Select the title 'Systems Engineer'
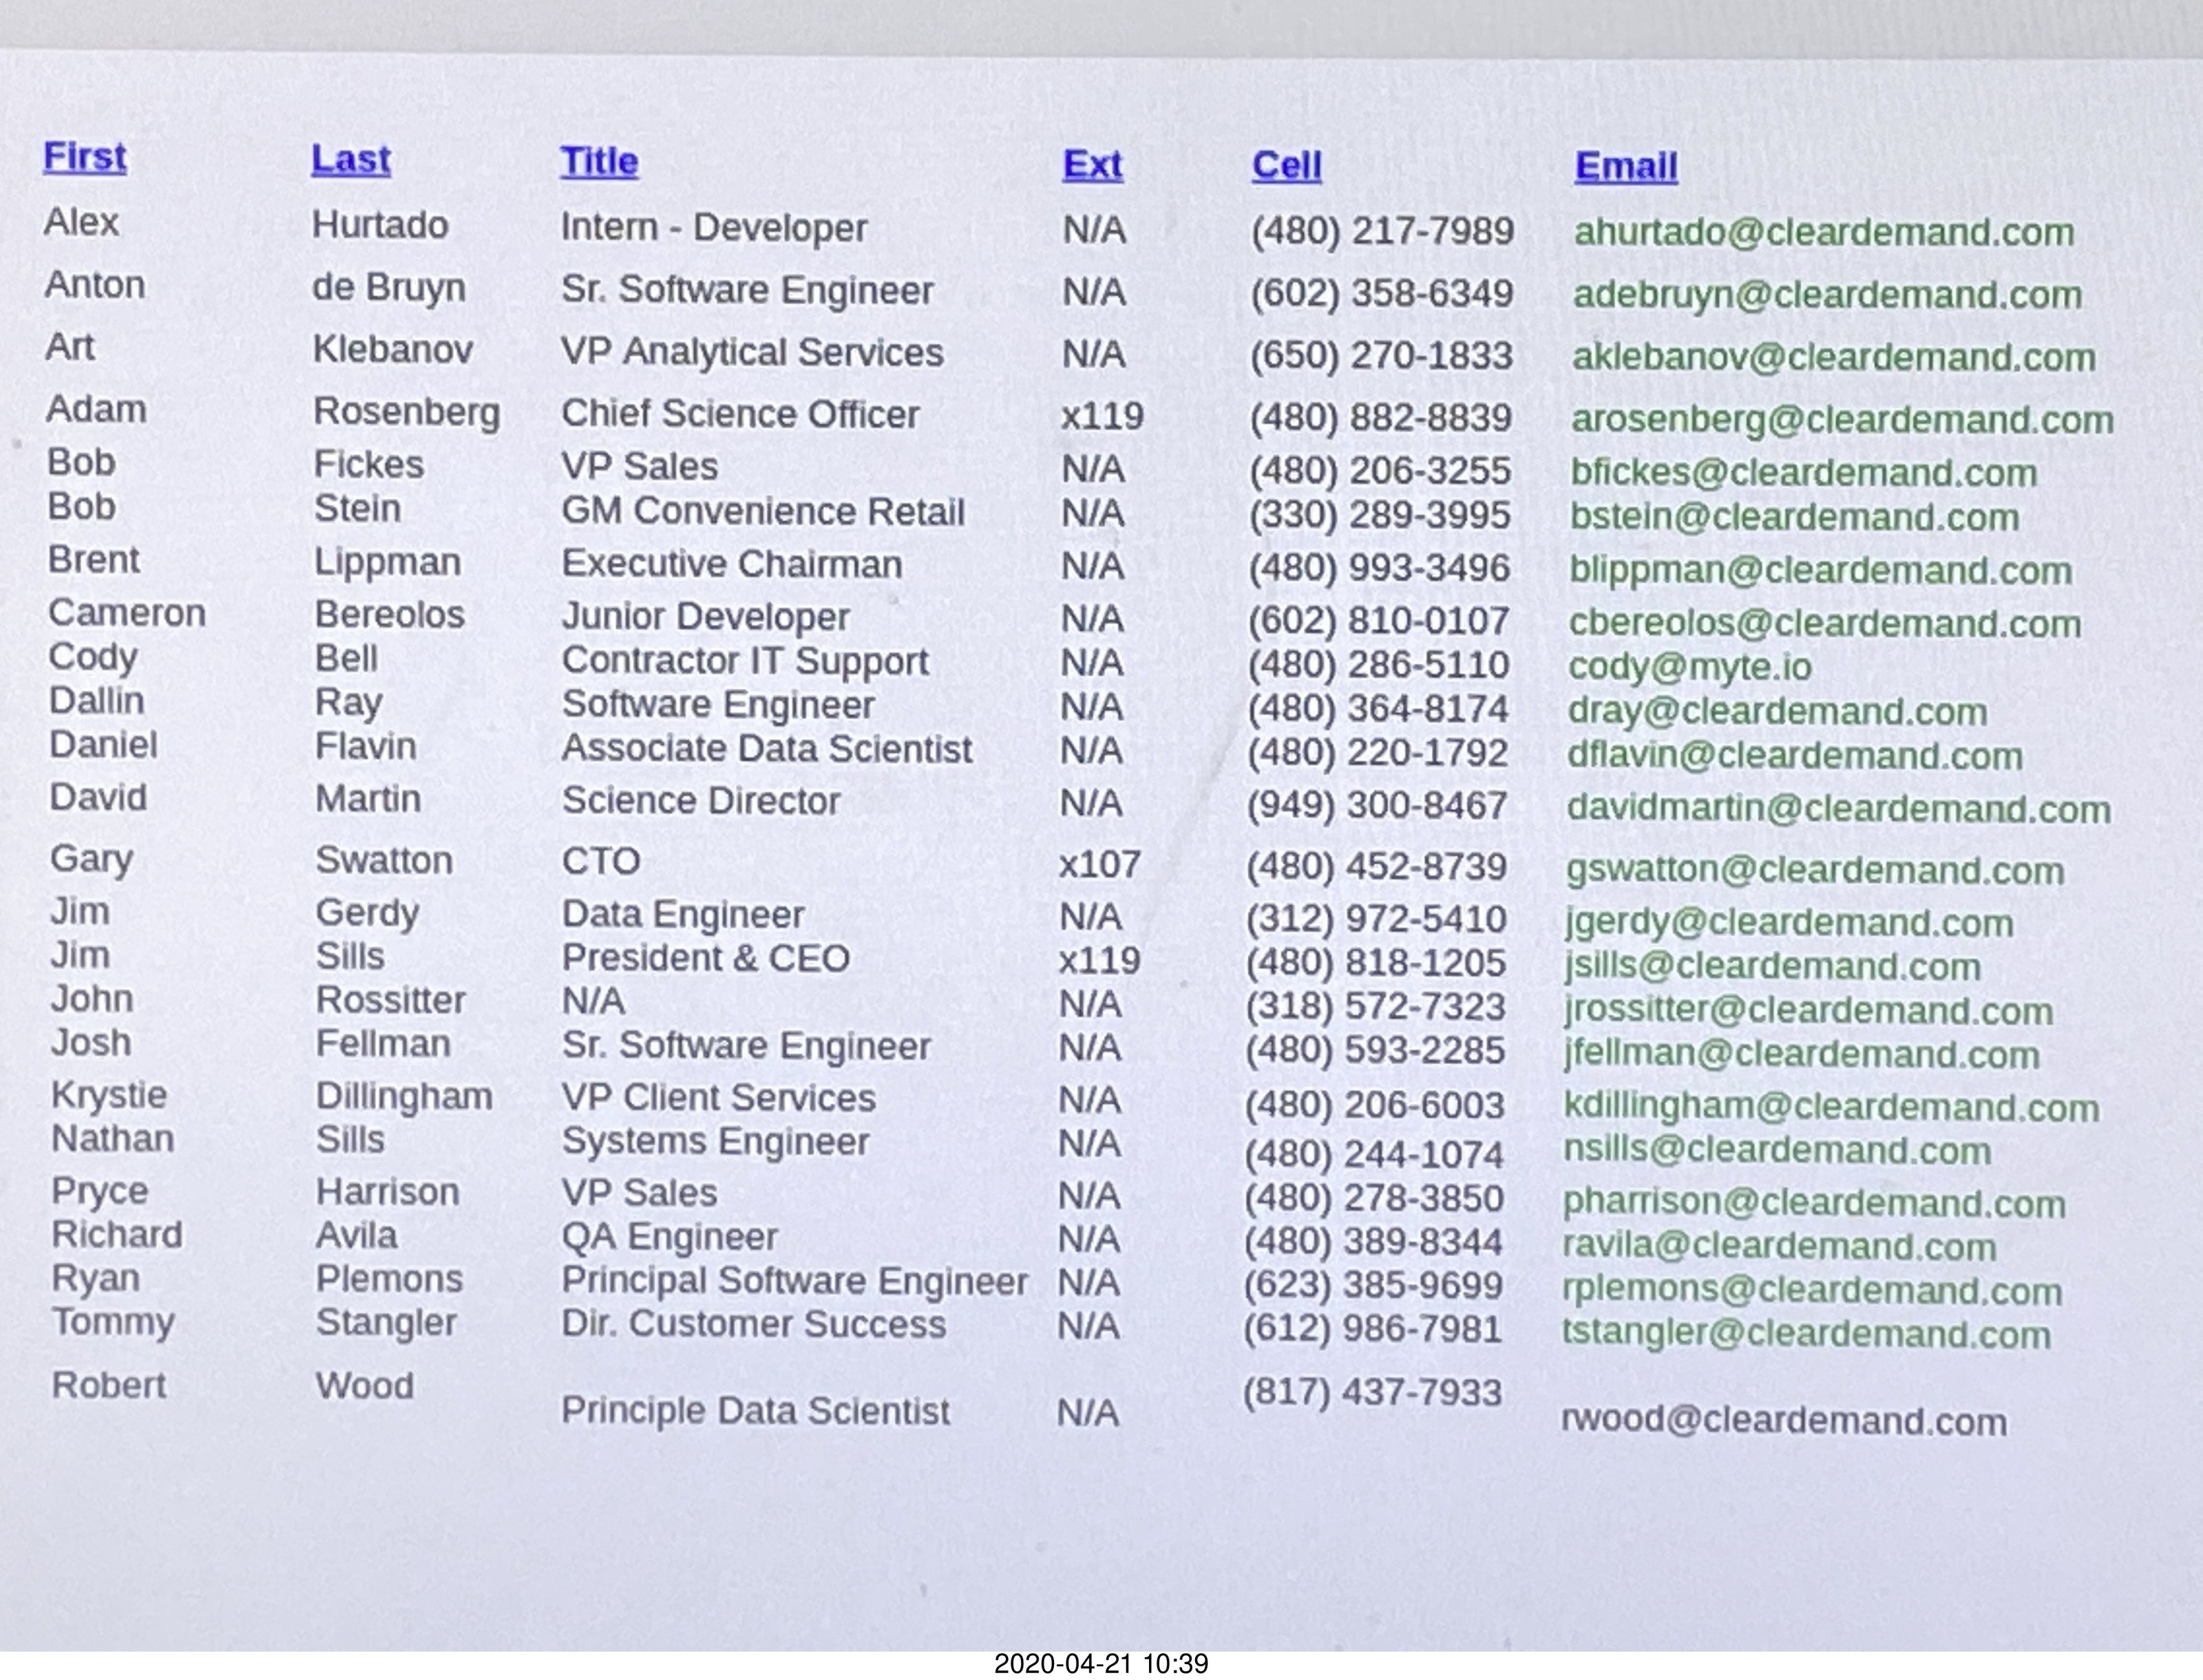 716,1142
